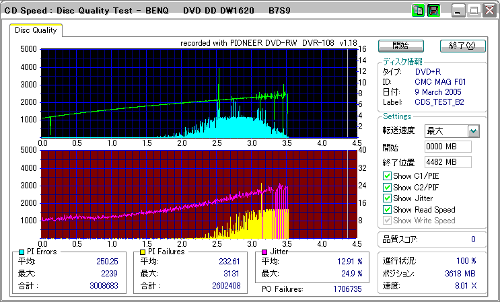Click PI Failures maximum value 3131

click(x=231, y=274)
